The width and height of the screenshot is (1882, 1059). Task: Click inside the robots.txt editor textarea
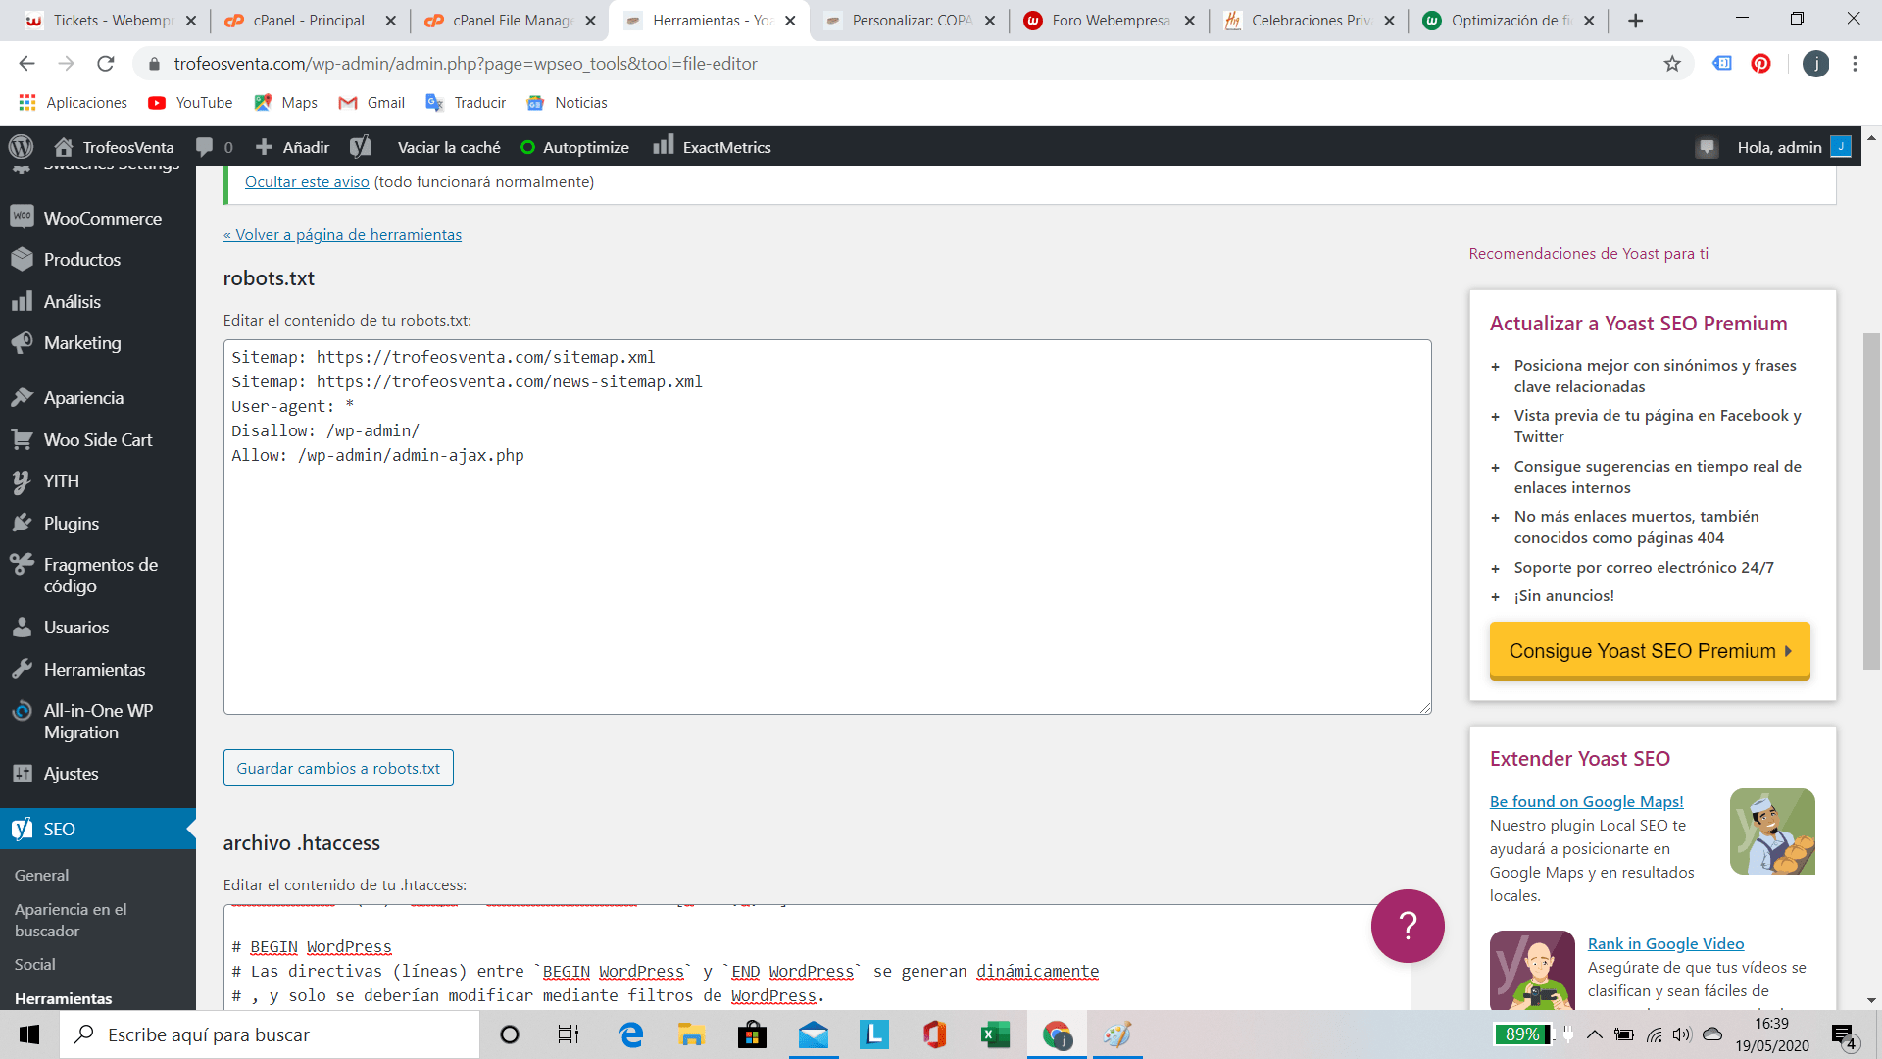click(827, 527)
